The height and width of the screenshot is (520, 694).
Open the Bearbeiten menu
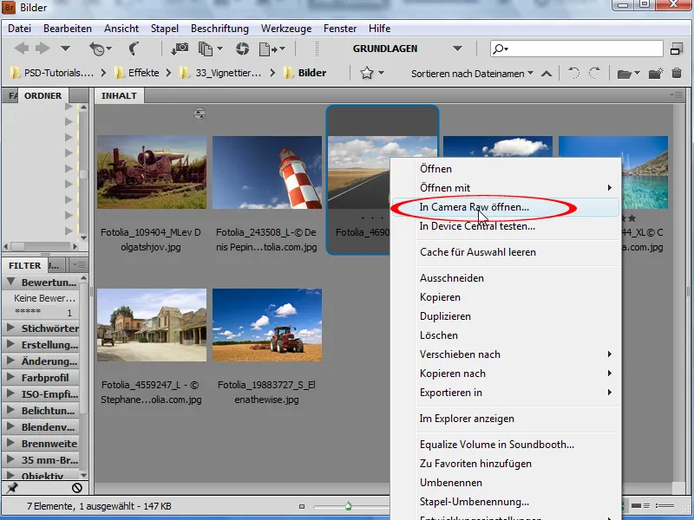pyautogui.click(x=68, y=29)
